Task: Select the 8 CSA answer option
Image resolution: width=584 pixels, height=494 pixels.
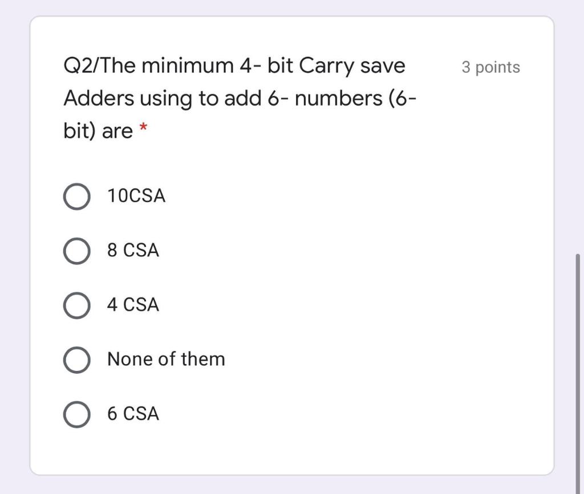Action: coord(77,251)
